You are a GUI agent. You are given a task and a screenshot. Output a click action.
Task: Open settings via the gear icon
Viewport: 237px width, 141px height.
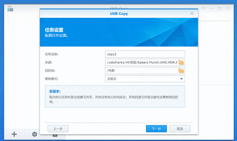pos(34,134)
